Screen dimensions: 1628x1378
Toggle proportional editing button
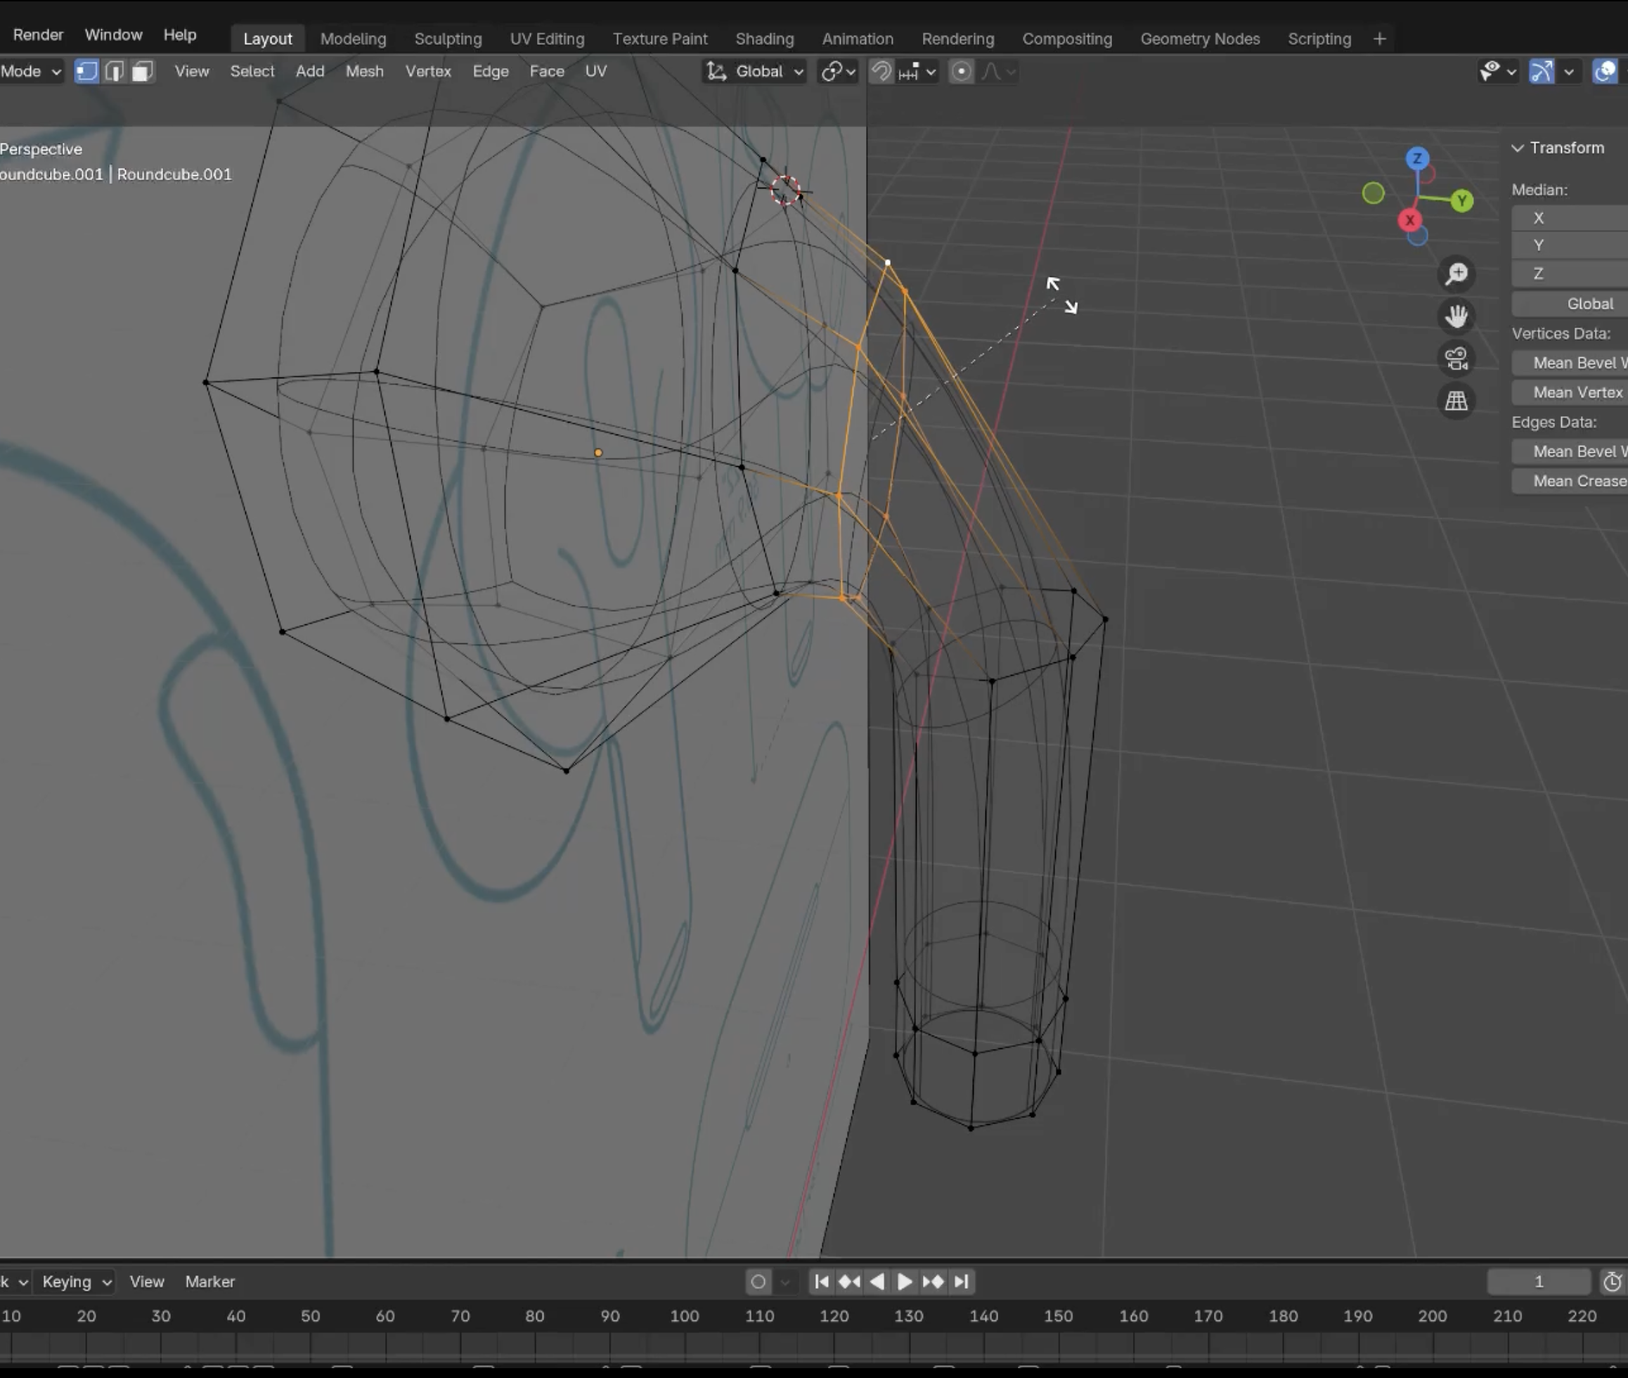point(961,72)
